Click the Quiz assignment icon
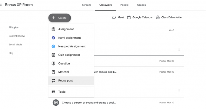 tap(53, 55)
